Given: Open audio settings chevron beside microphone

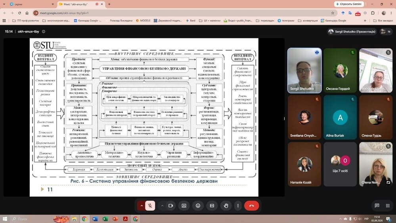Looking at the screenshot, I should (x=142, y=206).
